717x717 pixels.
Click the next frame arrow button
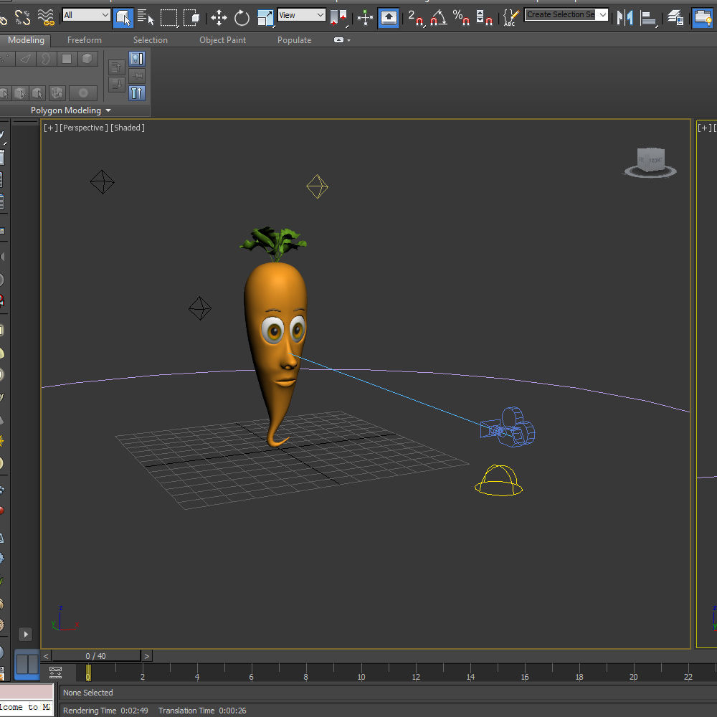tap(146, 656)
